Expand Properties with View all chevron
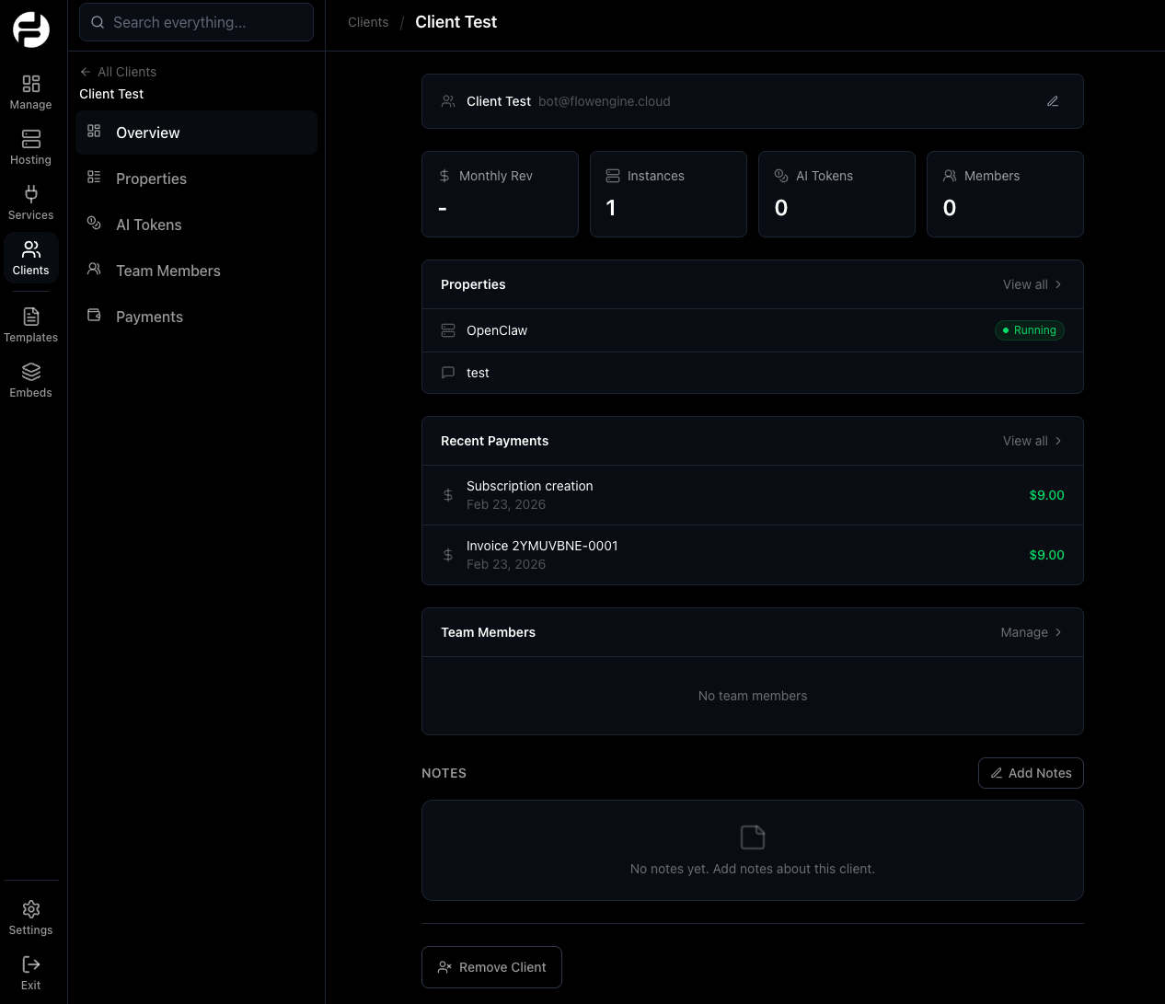The image size is (1165, 1004). (1030, 284)
